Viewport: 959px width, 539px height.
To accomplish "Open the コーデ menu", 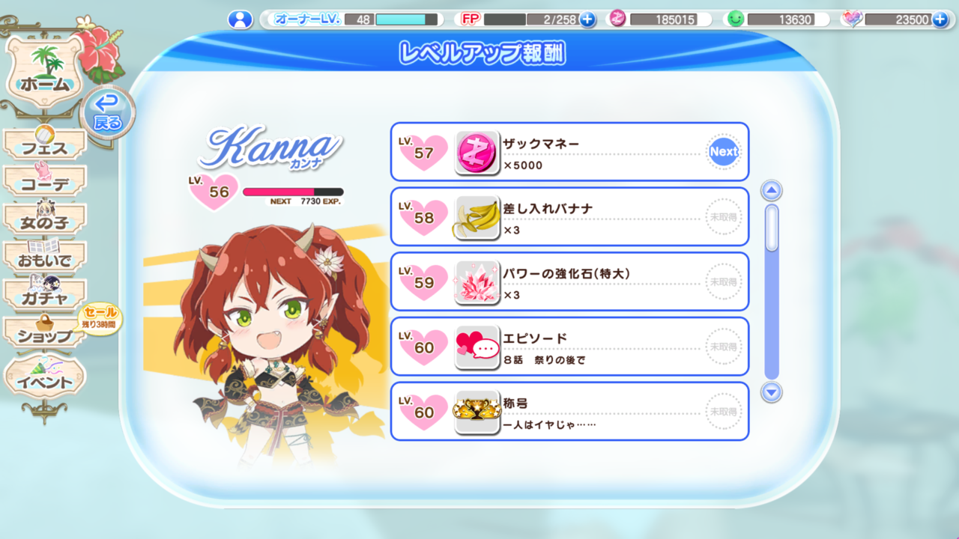I will pos(45,180).
